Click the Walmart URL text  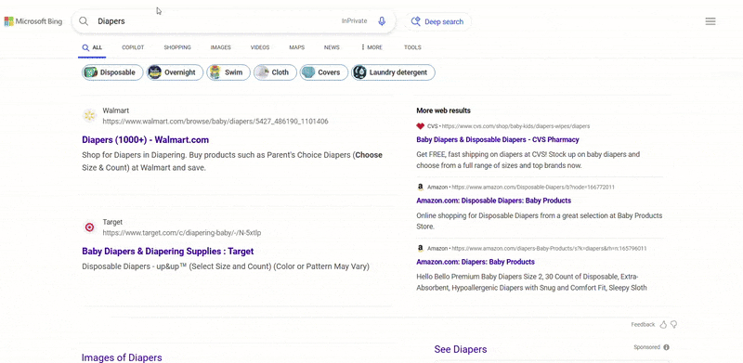click(x=215, y=122)
